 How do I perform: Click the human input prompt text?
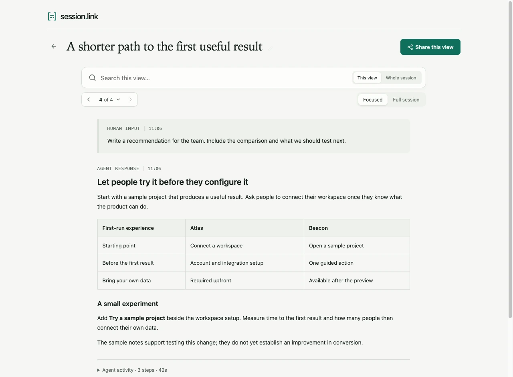tap(226, 141)
